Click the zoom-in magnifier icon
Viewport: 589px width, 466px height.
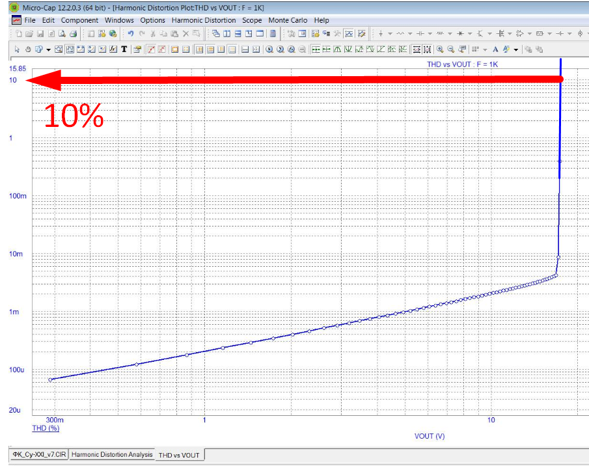(440, 49)
